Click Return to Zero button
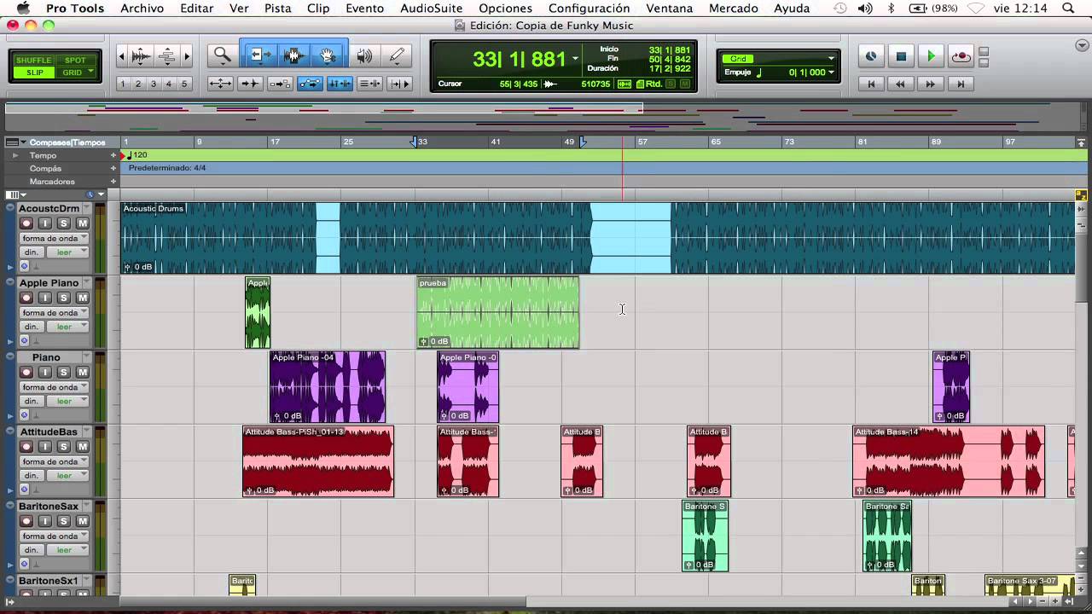The height and width of the screenshot is (614, 1092). tap(871, 84)
